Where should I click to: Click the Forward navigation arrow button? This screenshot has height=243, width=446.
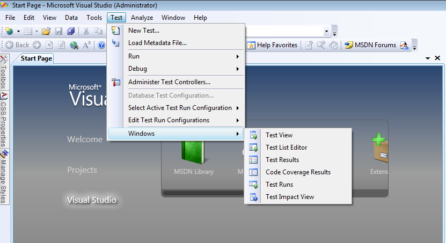coord(36,45)
